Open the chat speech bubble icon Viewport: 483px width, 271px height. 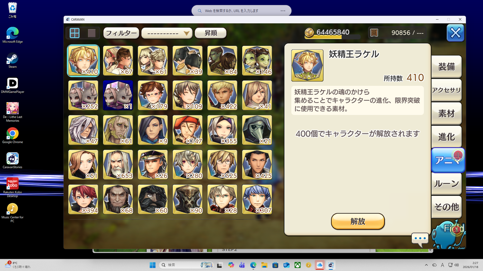[420, 239]
